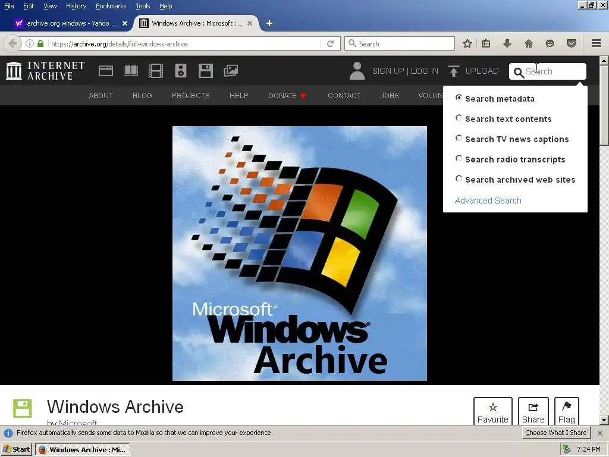Open the PROJECTS link
The height and width of the screenshot is (457, 609).
tap(191, 96)
